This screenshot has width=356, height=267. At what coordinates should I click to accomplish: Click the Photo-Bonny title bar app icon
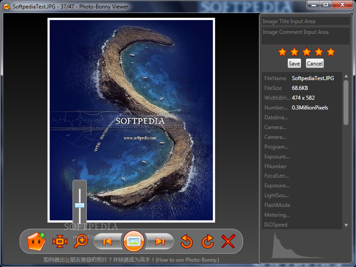pyautogui.click(x=7, y=7)
